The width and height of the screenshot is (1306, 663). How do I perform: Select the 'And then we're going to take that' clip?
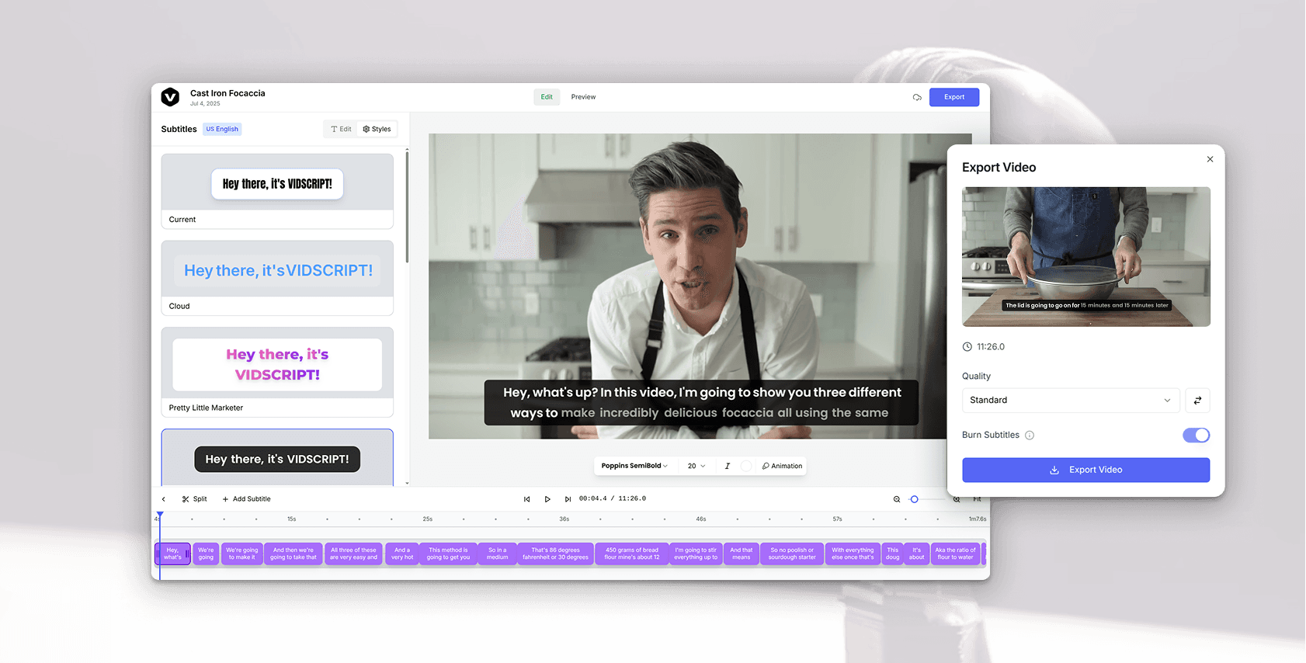(294, 554)
